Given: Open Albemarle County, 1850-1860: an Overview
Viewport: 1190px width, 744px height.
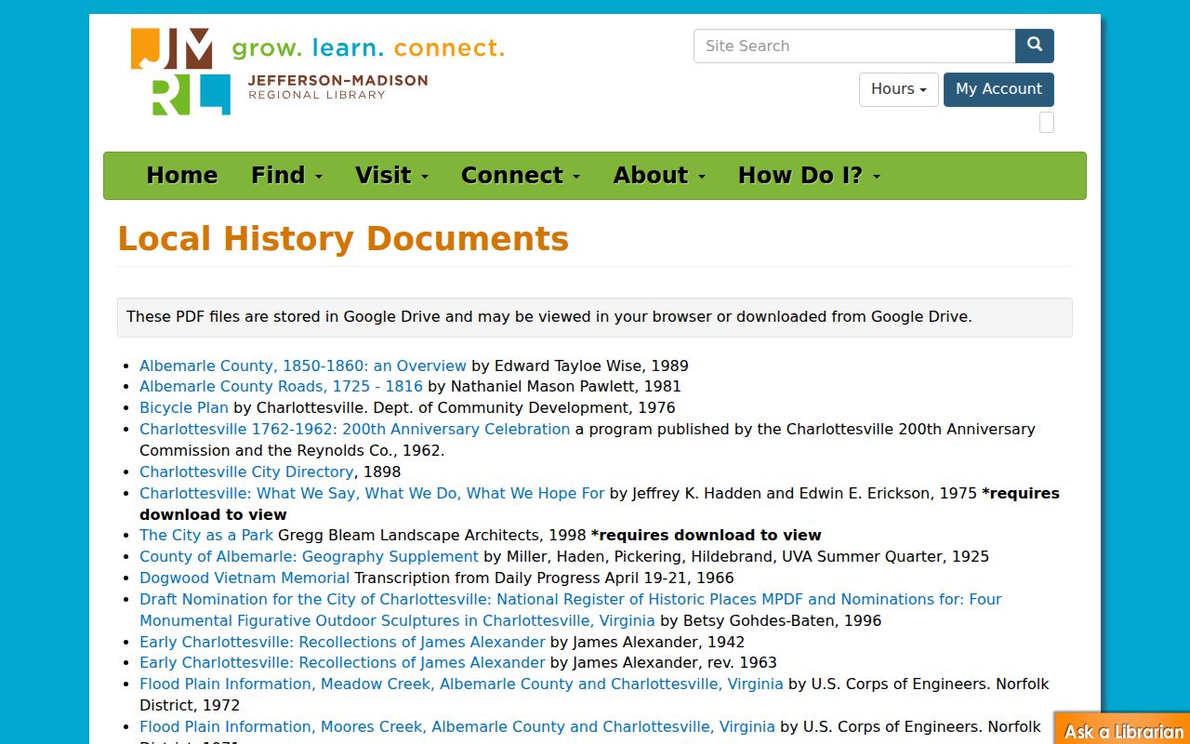Looking at the screenshot, I should pyautogui.click(x=303, y=365).
